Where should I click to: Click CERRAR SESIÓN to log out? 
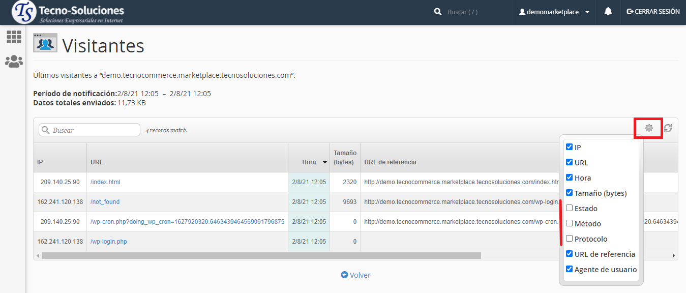[653, 12]
